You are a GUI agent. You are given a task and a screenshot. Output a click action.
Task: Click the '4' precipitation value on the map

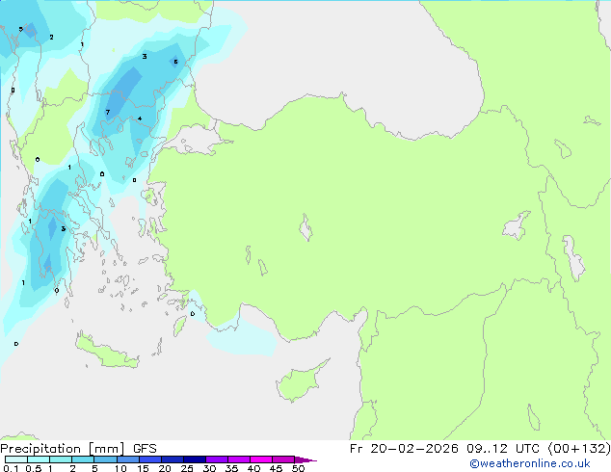(x=140, y=118)
